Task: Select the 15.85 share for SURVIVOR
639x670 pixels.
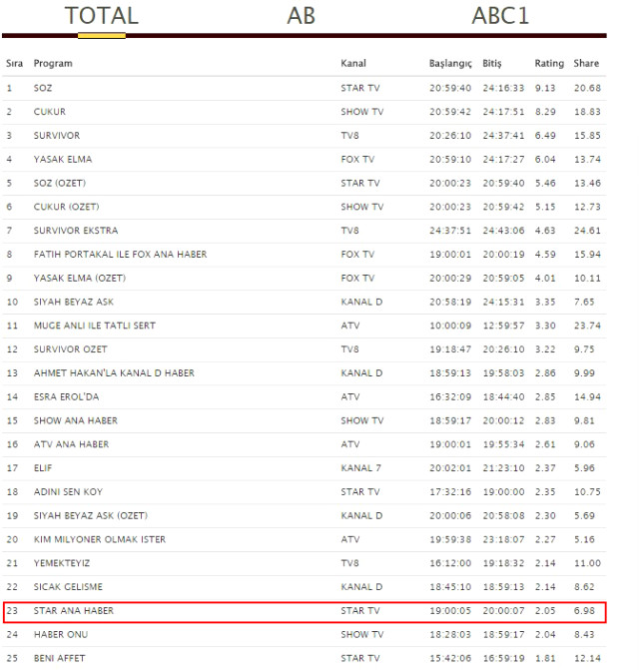Action: [587, 136]
